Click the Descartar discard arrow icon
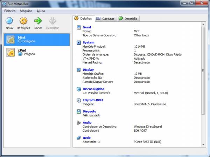 [x=52, y=21]
